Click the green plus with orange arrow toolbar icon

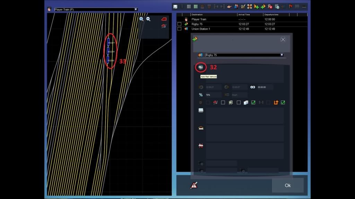tap(263, 7)
